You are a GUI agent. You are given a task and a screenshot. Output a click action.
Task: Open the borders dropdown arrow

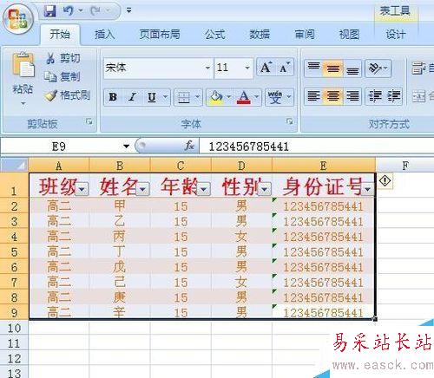(x=198, y=97)
